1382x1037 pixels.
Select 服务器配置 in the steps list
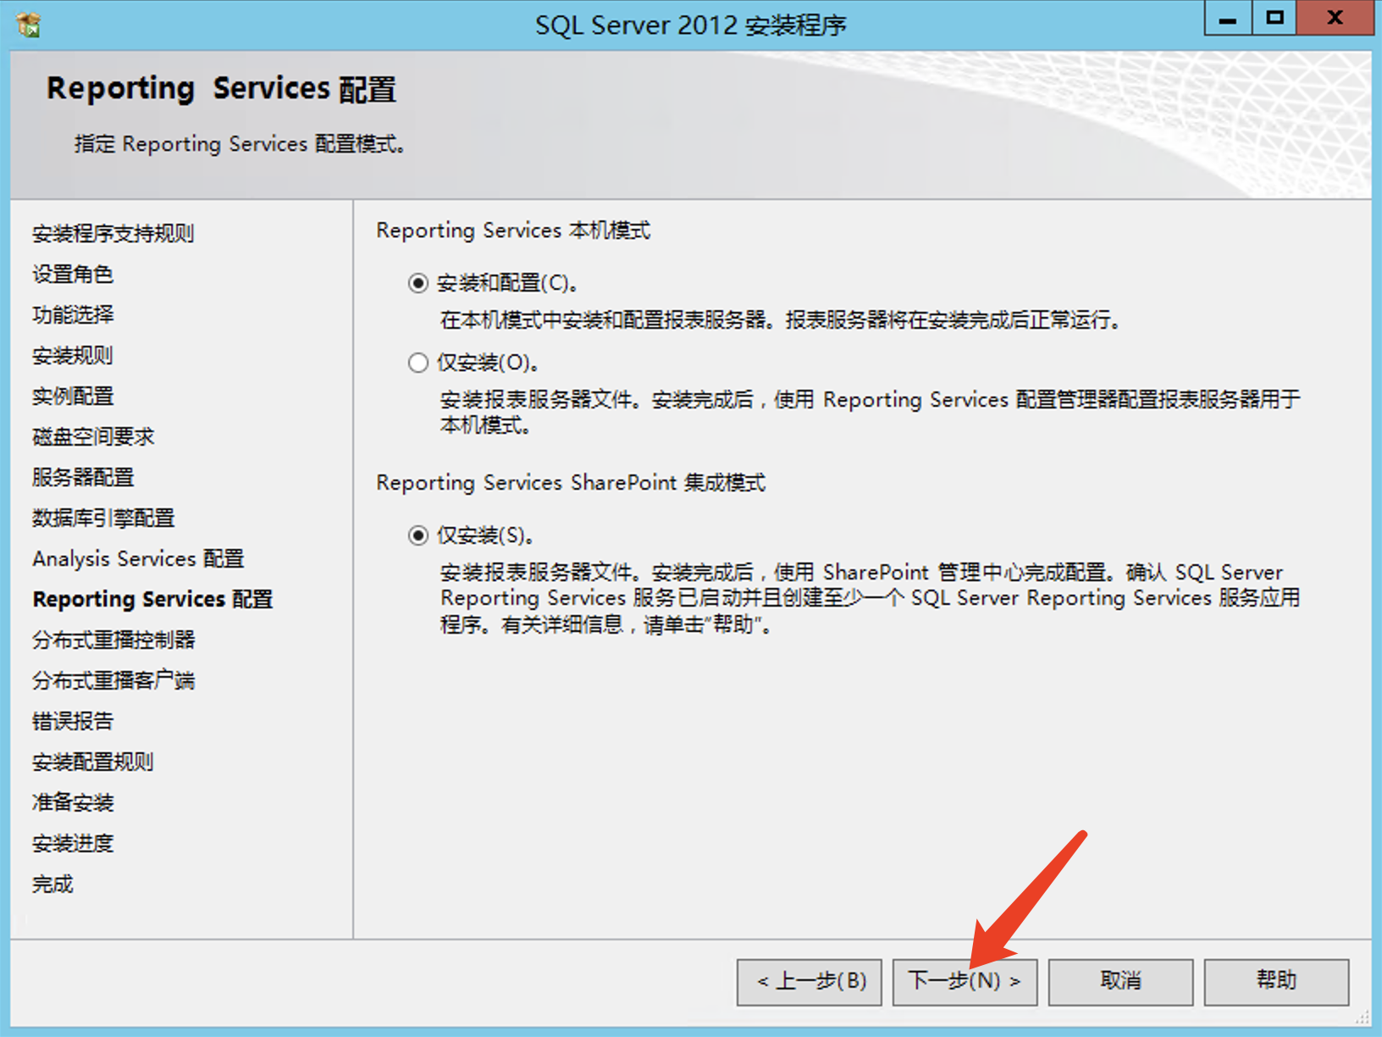[83, 478]
